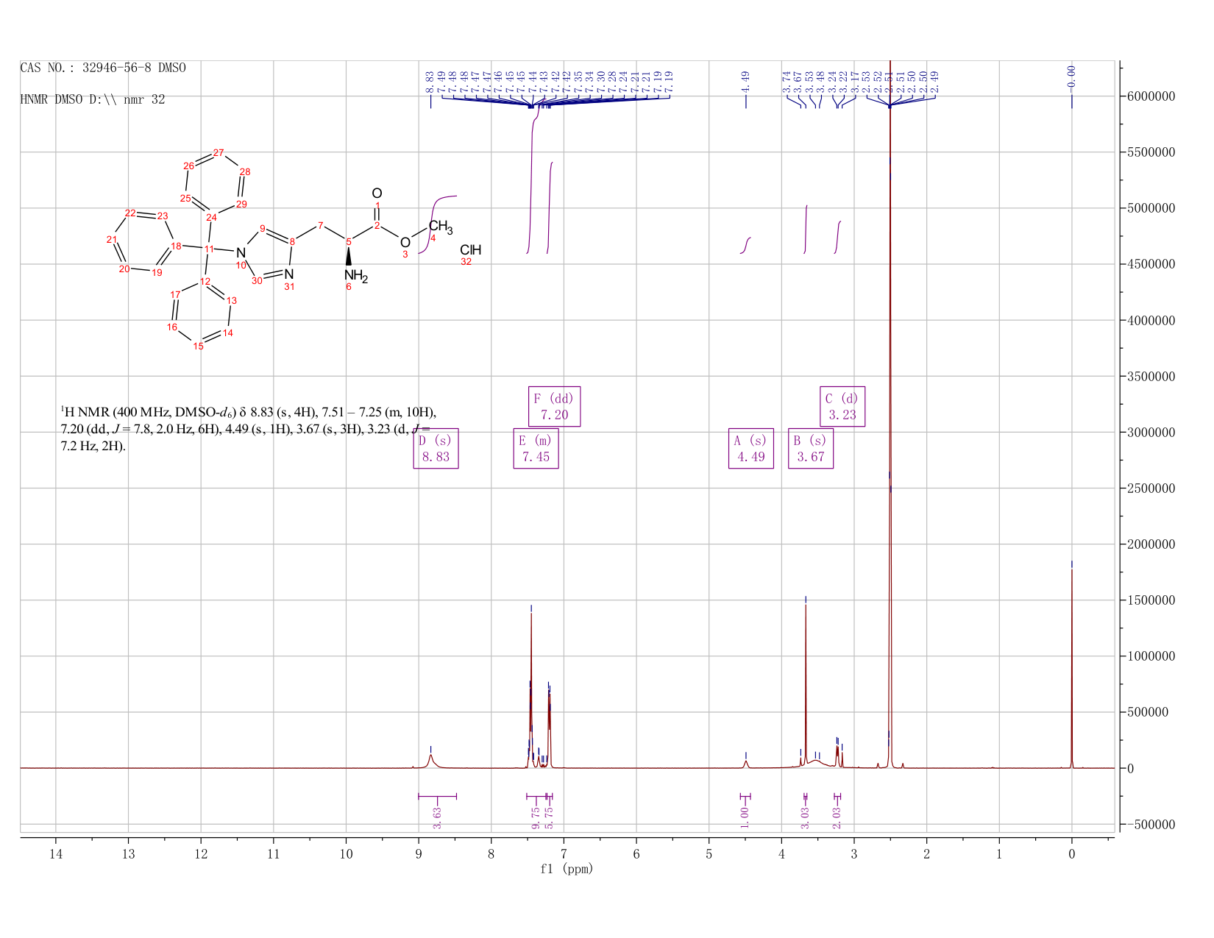Click the NH2 group in the structure
This screenshot has width=1214, height=938.
355,277
